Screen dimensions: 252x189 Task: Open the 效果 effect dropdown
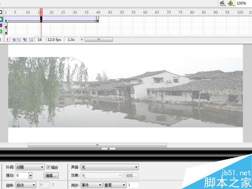coord(101,175)
